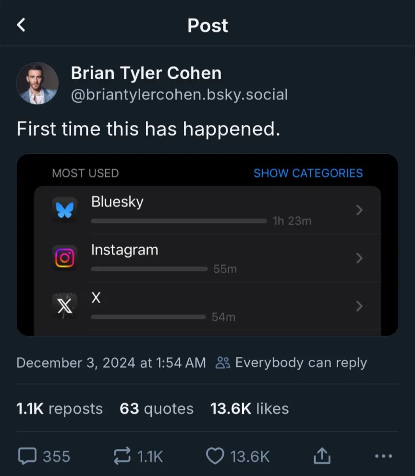This screenshot has height=476, width=415.
Task: Share the post via the share icon
Action: pos(322,456)
